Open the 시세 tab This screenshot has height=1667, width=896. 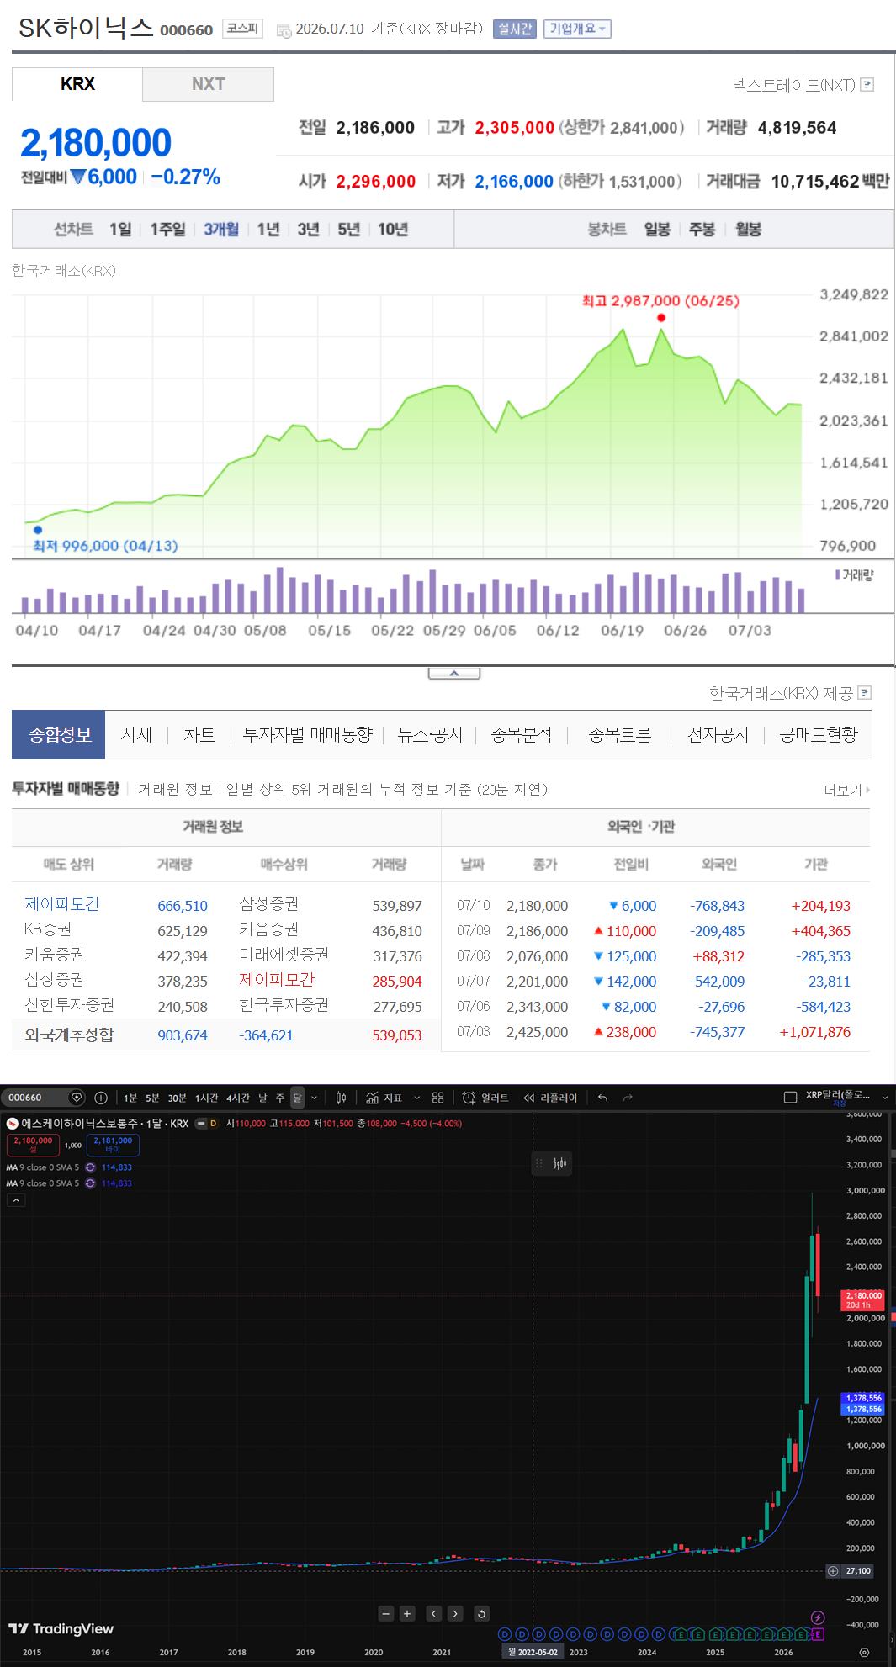point(136,734)
